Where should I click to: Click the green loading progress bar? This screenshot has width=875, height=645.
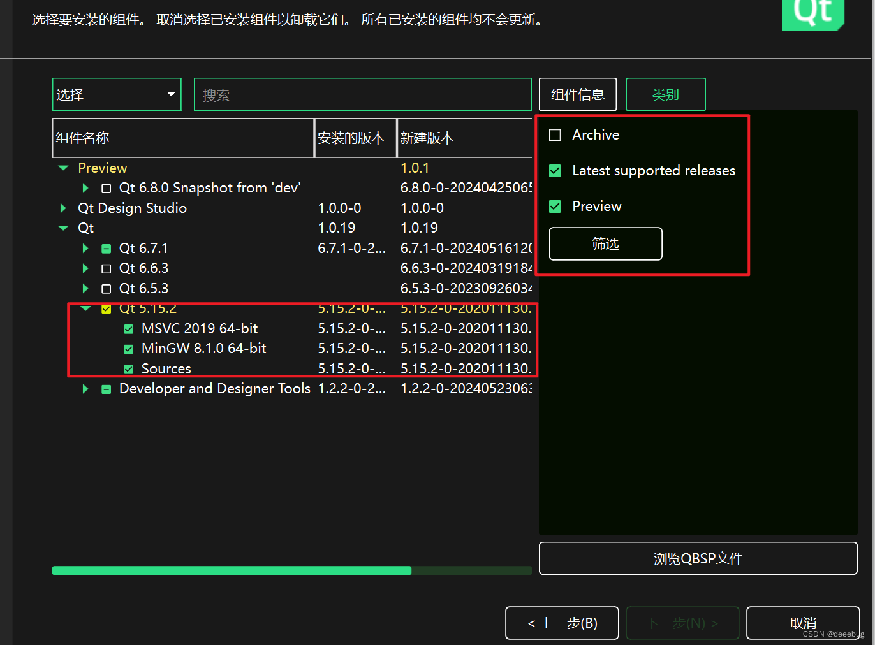[292, 570]
